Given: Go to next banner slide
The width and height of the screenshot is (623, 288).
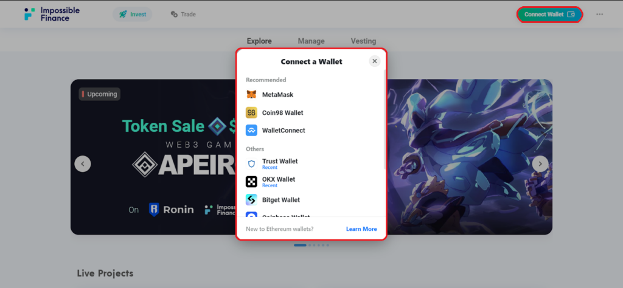Looking at the screenshot, I should coord(540,164).
